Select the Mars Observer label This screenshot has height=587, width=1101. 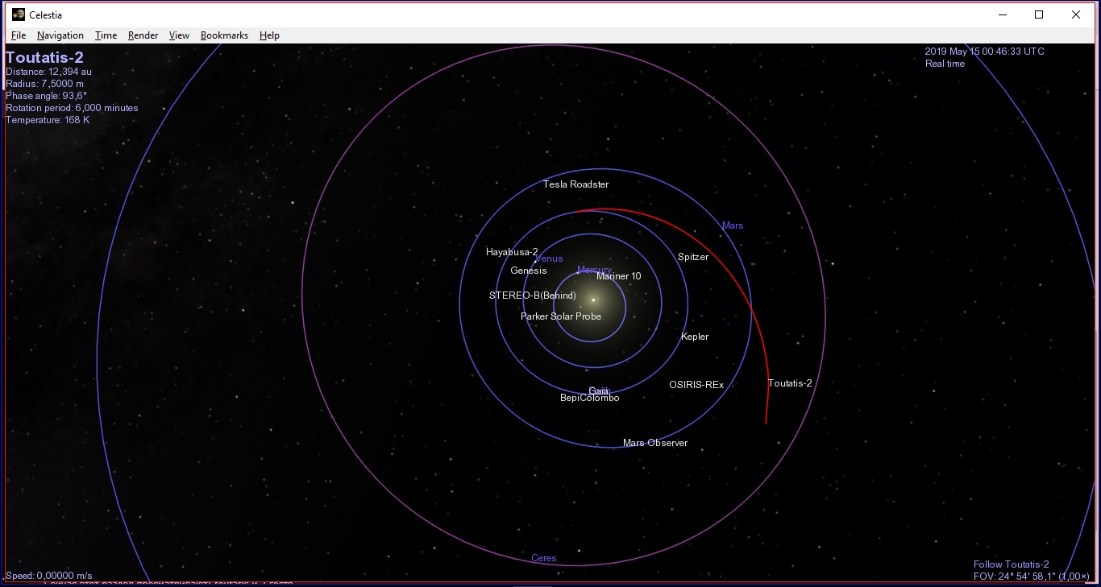click(655, 443)
